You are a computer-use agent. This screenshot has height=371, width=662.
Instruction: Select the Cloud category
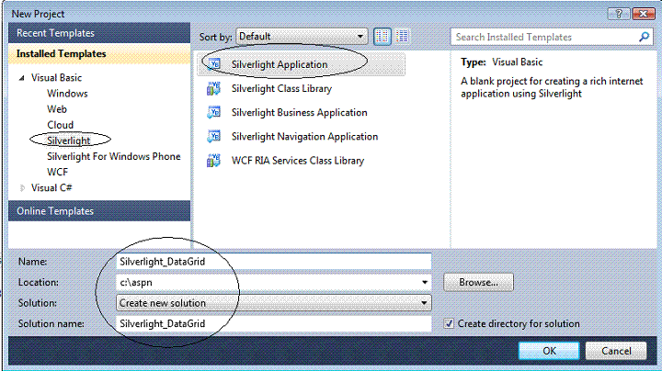[x=60, y=125]
